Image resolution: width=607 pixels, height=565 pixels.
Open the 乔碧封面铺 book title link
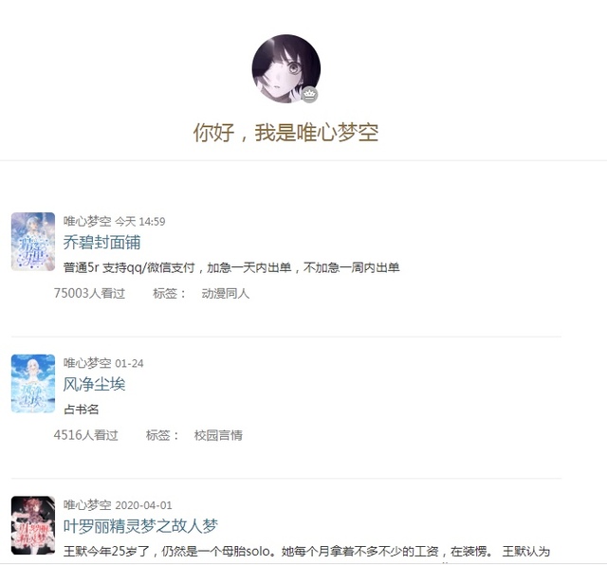click(101, 243)
